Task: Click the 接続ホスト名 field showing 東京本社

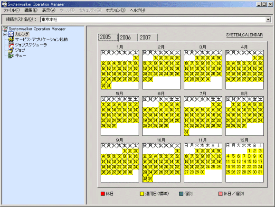Action: 153,19
